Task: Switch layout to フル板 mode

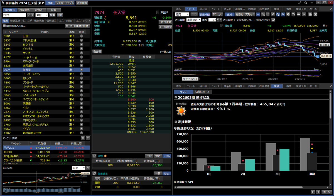Action: (59, 3)
